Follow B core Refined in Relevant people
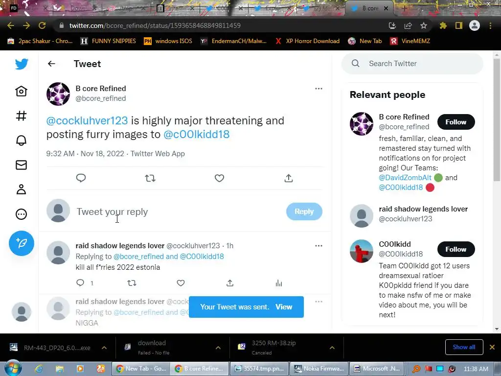This screenshot has height=376, width=501. (456, 122)
